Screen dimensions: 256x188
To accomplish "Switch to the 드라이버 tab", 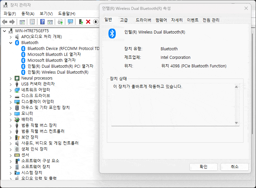I will (143, 20).
